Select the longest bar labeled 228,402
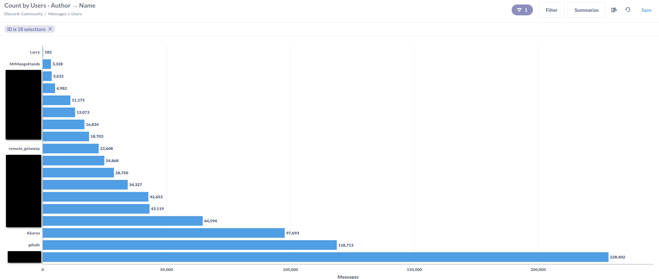This screenshot has height=279, width=659. pyautogui.click(x=325, y=257)
